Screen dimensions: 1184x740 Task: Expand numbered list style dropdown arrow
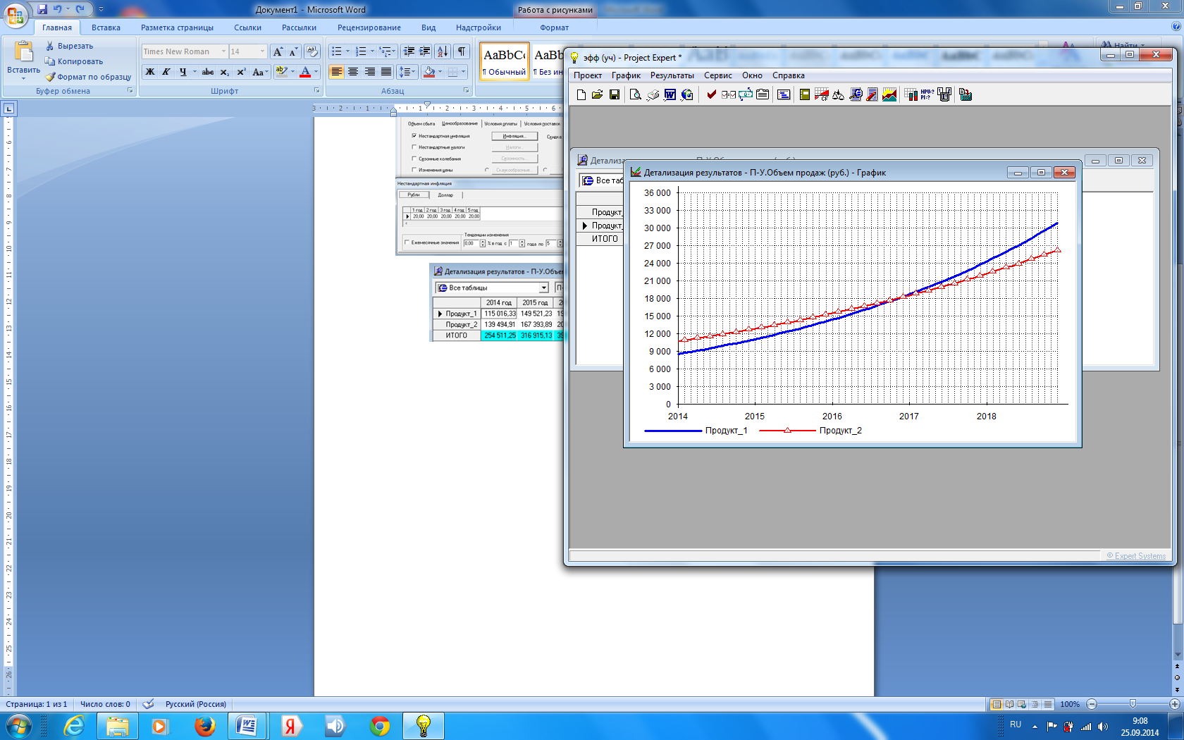tap(372, 51)
